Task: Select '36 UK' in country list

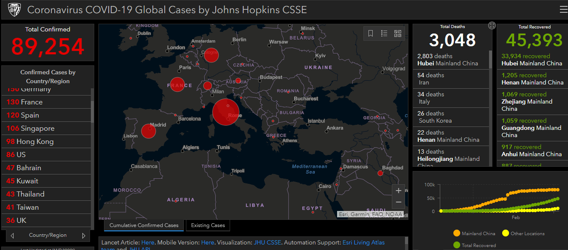Action: [46, 220]
